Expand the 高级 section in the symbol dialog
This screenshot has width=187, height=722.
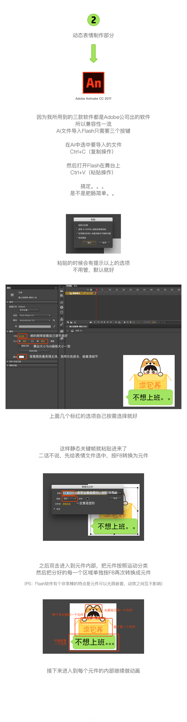click(x=55, y=509)
